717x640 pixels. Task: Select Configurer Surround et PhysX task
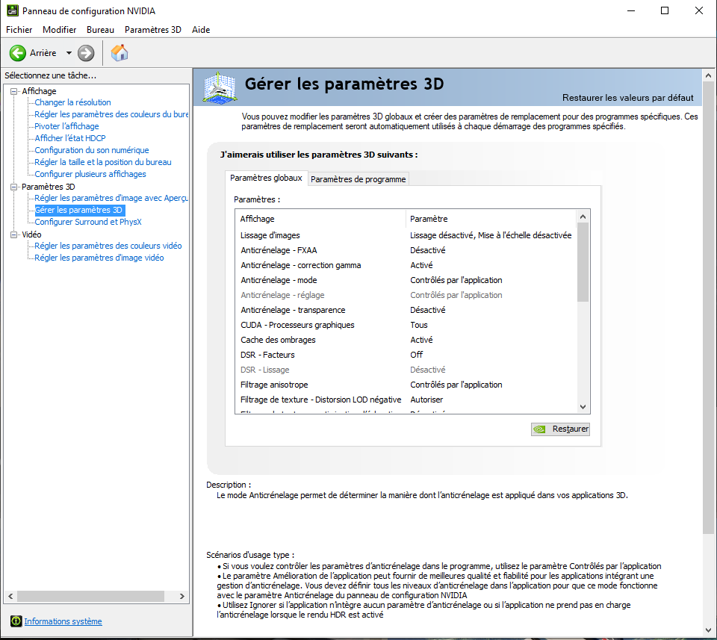click(x=88, y=223)
